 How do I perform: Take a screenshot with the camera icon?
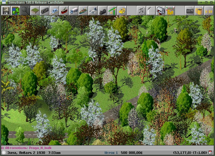[190, 11]
